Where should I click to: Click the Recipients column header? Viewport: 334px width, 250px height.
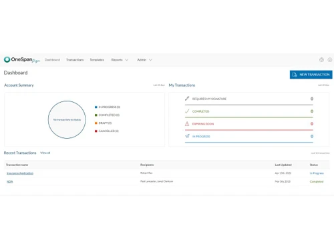[147, 165]
